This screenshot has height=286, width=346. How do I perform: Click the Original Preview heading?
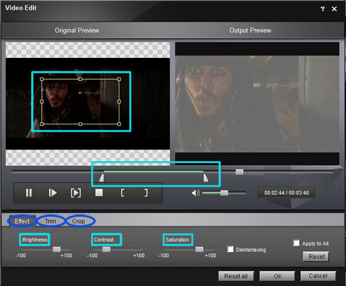[x=77, y=30]
